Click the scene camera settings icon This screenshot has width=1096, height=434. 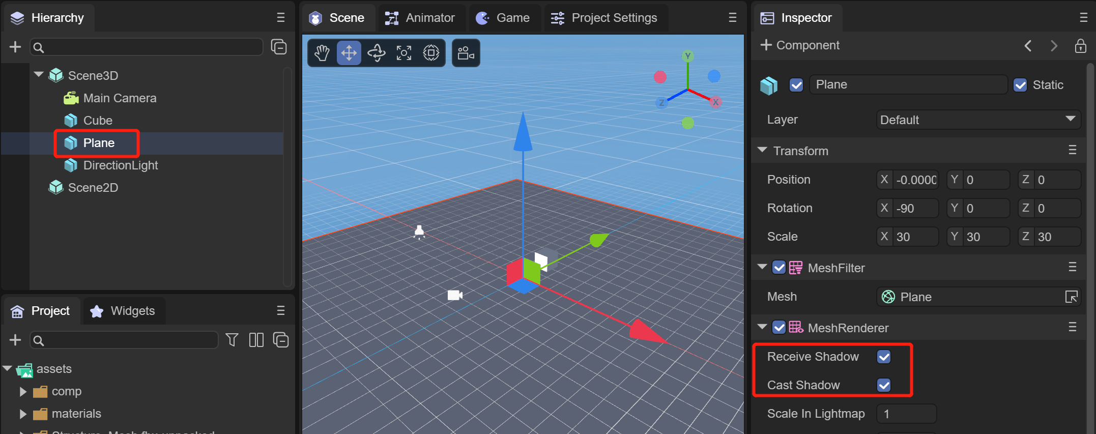point(466,53)
